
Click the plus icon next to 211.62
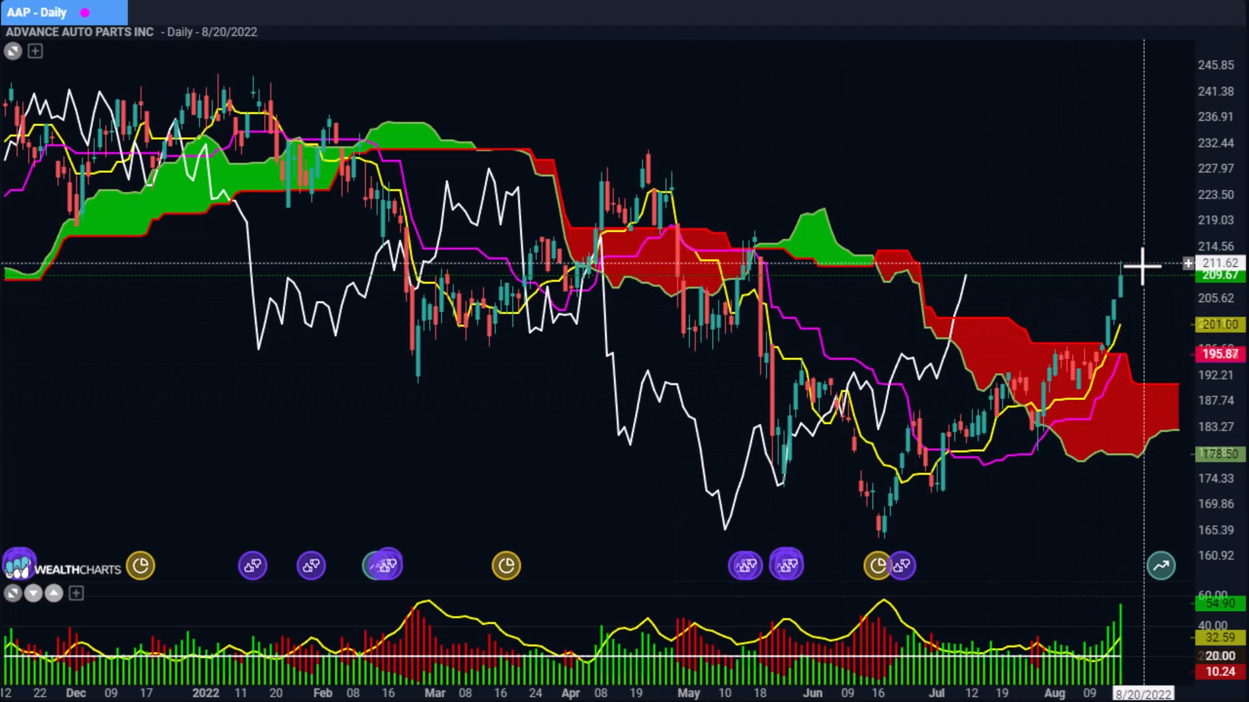coord(1188,263)
